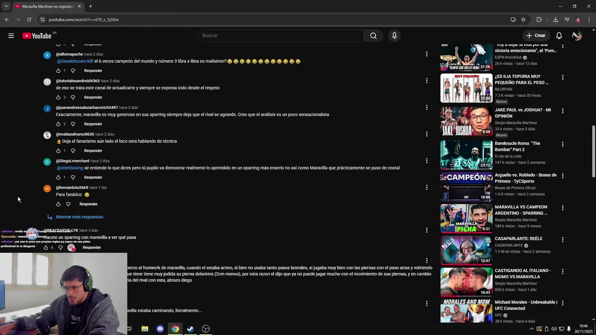Open the Chrome profile avatar
The height and width of the screenshot is (335, 596).
pyautogui.click(x=578, y=20)
